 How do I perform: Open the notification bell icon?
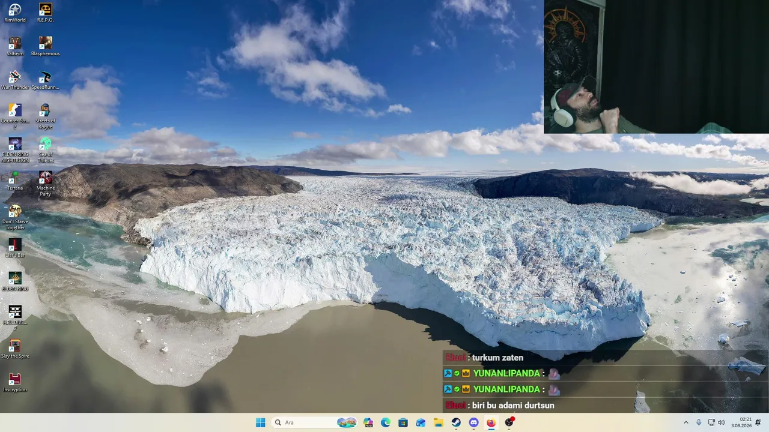[x=758, y=422]
